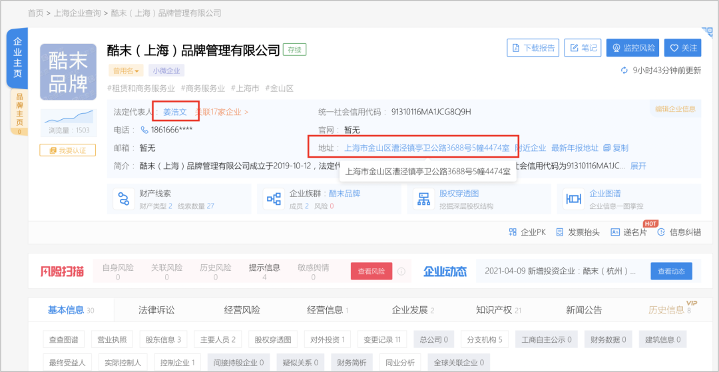Click the 股权穿透图 structure icon
Viewport: 719px width, 372px height.
pyautogui.click(x=423, y=199)
